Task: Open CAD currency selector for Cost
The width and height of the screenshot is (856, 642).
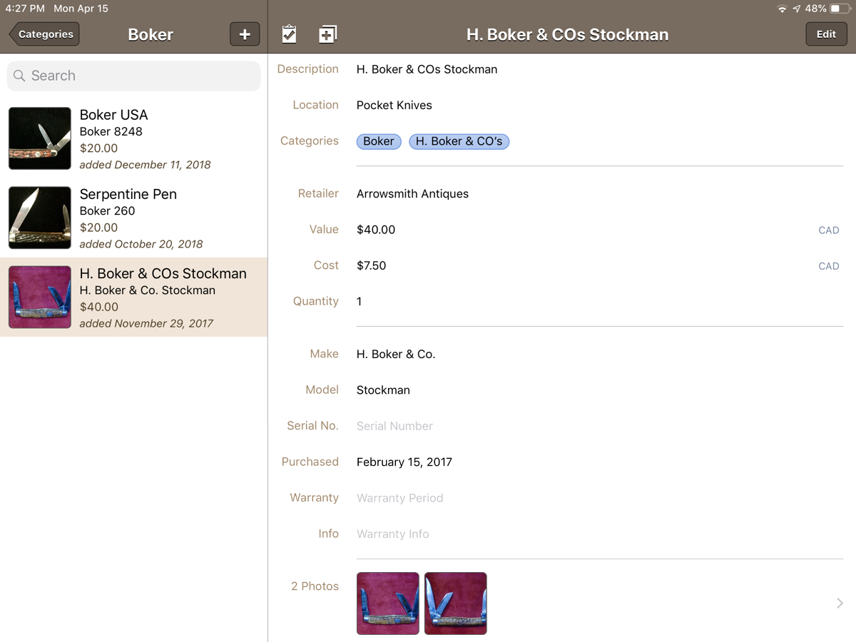Action: (828, 266)
